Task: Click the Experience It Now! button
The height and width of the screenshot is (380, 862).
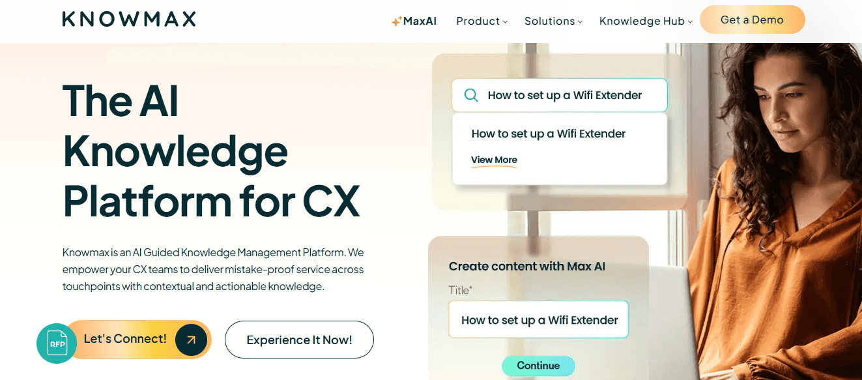Action: pyautogui.click(x=299, y=340)
